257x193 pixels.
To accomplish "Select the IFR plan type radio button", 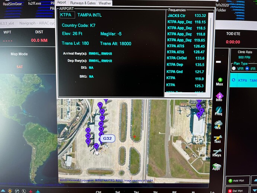I will [247, 68].
